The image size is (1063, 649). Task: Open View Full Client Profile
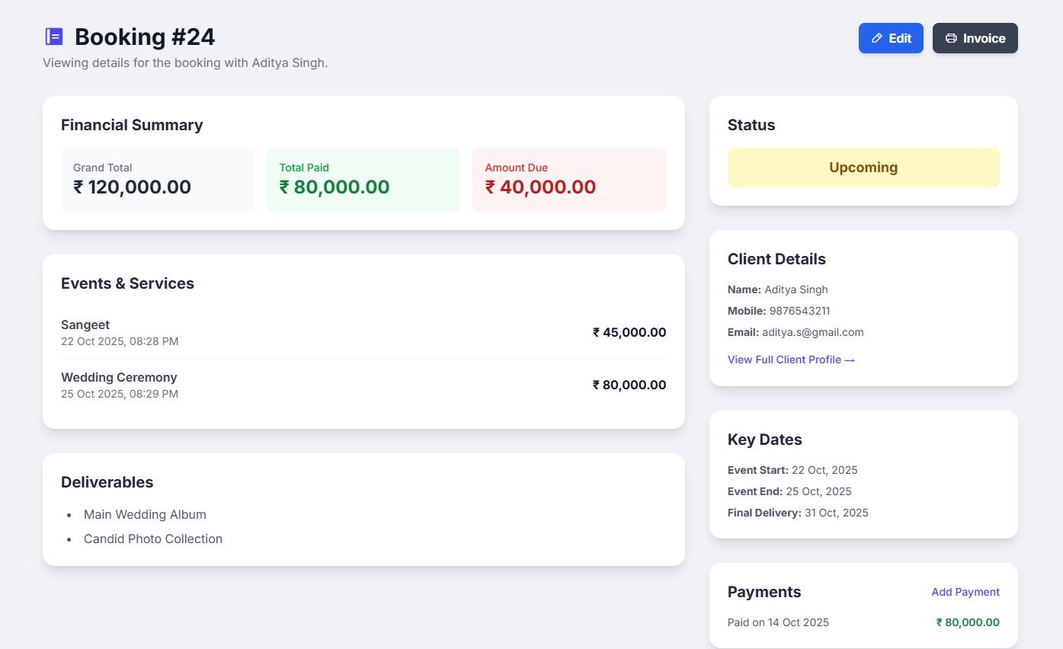coord(784,360)
